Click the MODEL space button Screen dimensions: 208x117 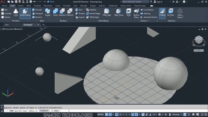click(101, 114)
